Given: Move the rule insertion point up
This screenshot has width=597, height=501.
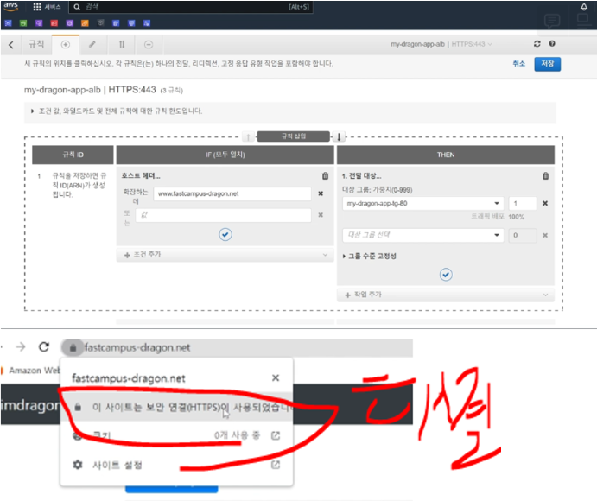Looking at the screenshot, I should pyautogui.click(x=248, y=136).
